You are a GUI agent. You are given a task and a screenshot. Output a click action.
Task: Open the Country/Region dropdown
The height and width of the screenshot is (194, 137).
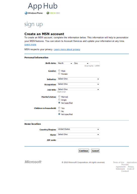click(78, 129)
